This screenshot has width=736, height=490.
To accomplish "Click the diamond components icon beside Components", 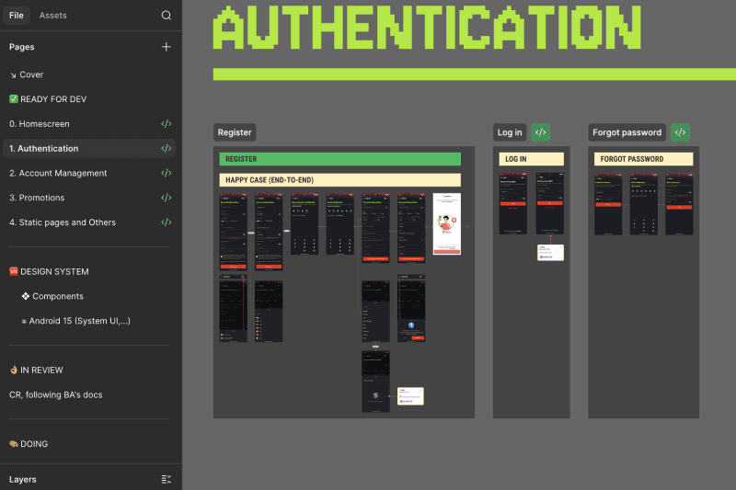I will (x=26, y=296).
